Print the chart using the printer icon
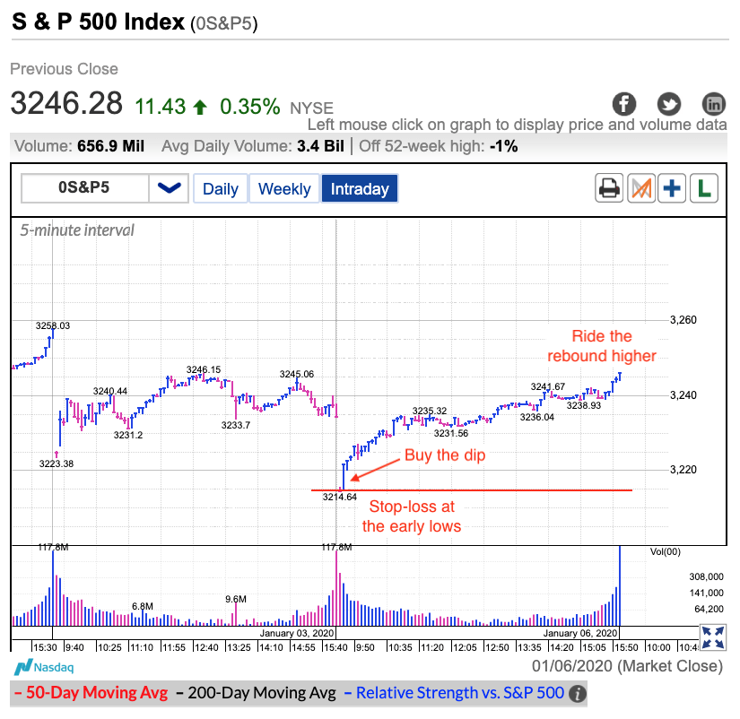This screenshot has width=740, height=719. (609, 188)
